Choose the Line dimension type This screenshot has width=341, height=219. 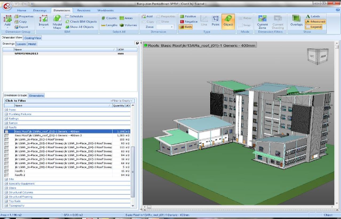pyautogui.click(x=204, y=21)
